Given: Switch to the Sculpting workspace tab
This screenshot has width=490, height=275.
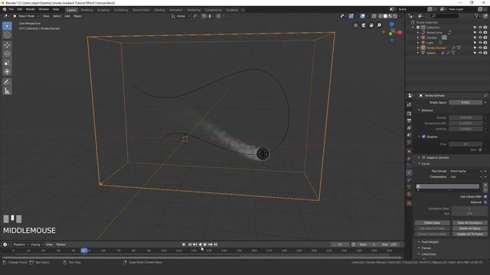Looking at the screenshot, I should (x=103, y=10).
